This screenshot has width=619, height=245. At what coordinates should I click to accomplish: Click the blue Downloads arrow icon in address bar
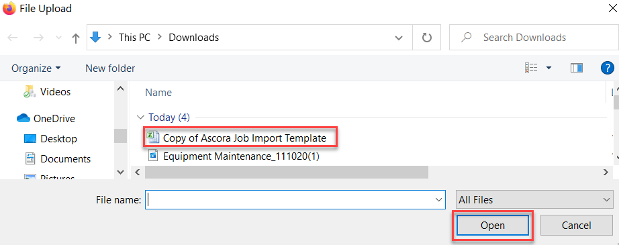click(96, 38)
